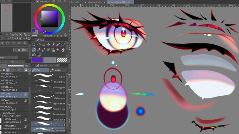Open color space switch icon below wheel
Viewport: 239px width, 134px height.
65,35
